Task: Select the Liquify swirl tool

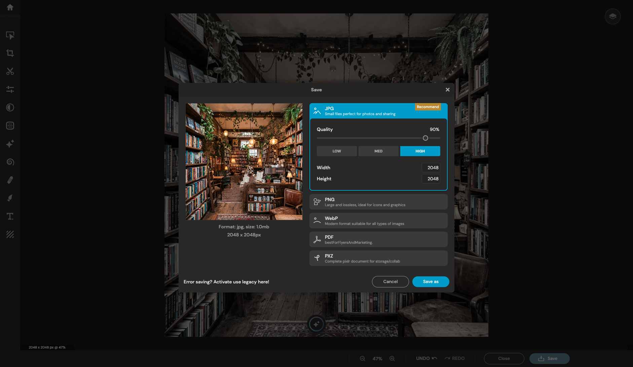Action: pyautogui.click(x=10, y=162)
